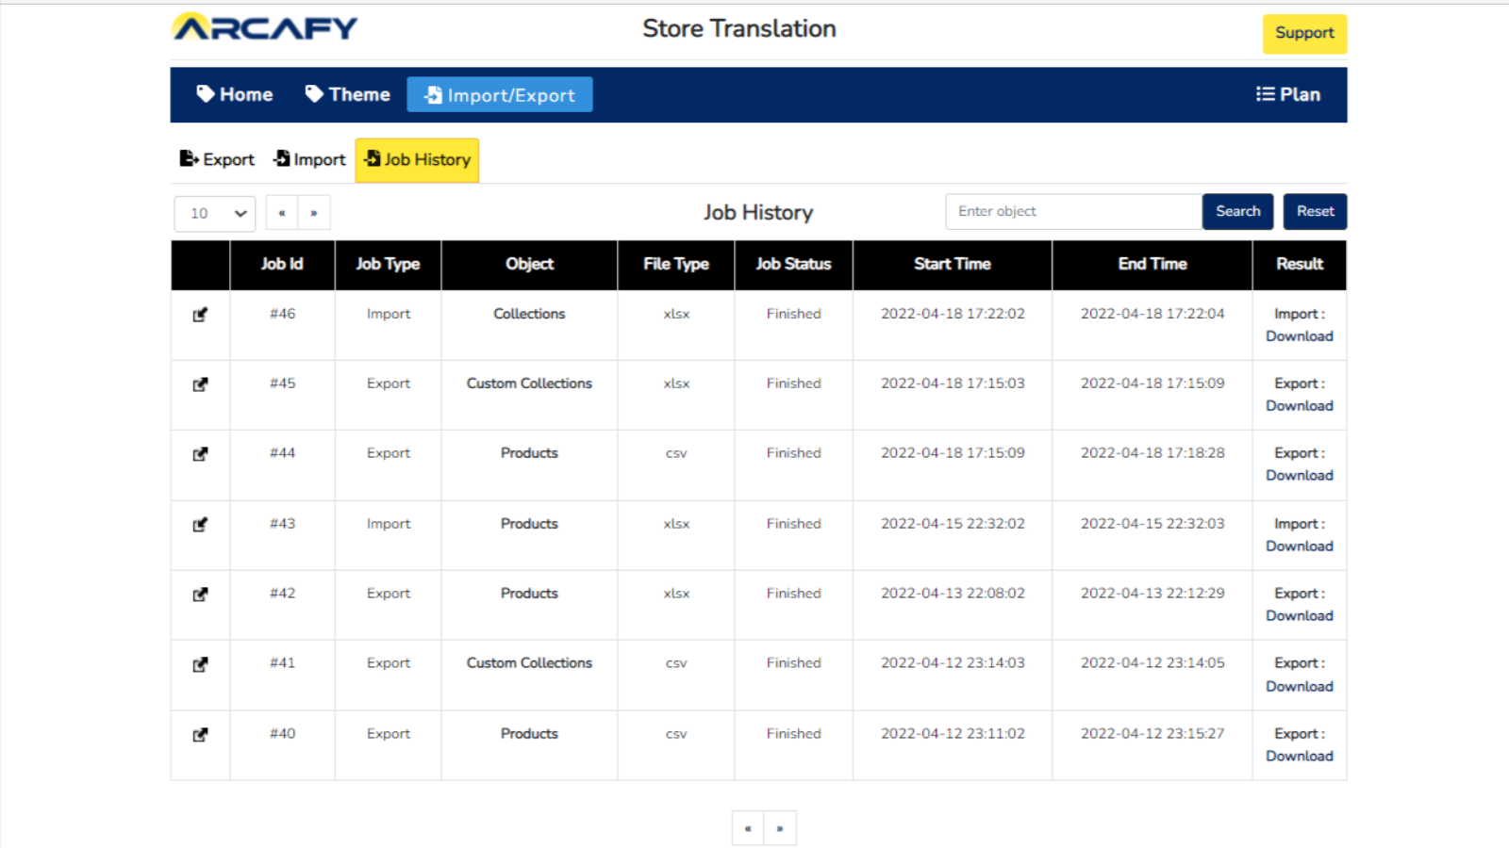
Task: Click the open icon on job #40 row
Action: tap(200, 735)
